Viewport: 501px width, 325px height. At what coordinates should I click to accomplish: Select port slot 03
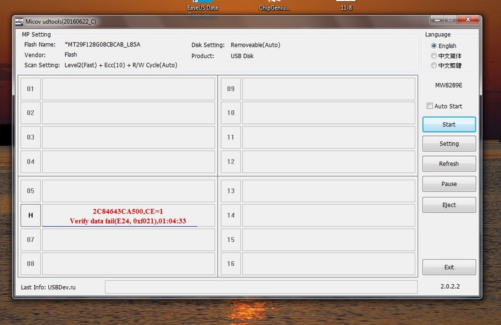coord(31,137)
